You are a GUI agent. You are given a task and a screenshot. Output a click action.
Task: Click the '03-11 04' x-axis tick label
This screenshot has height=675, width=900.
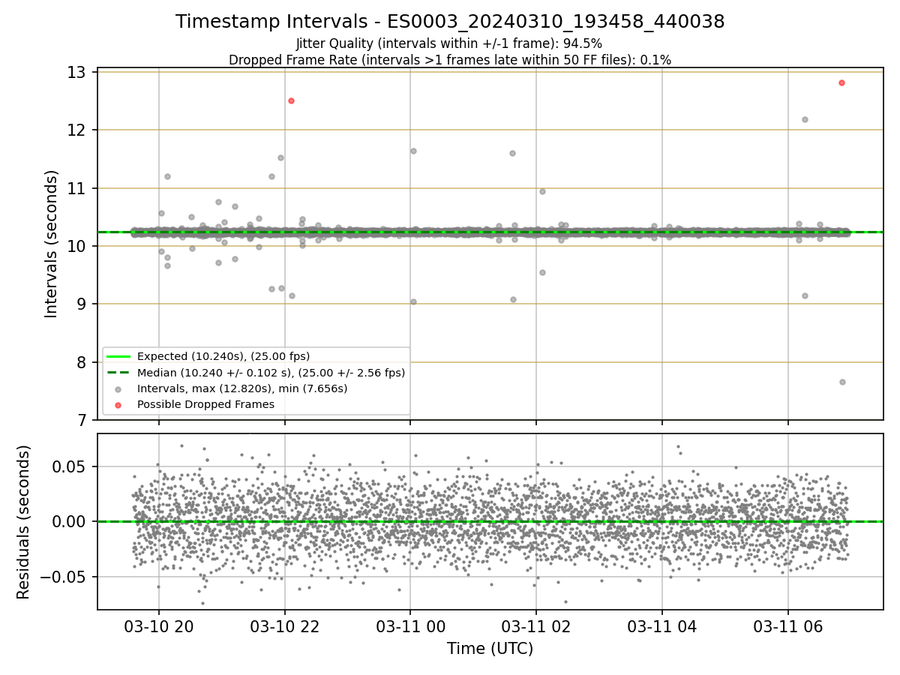[661, 625]
